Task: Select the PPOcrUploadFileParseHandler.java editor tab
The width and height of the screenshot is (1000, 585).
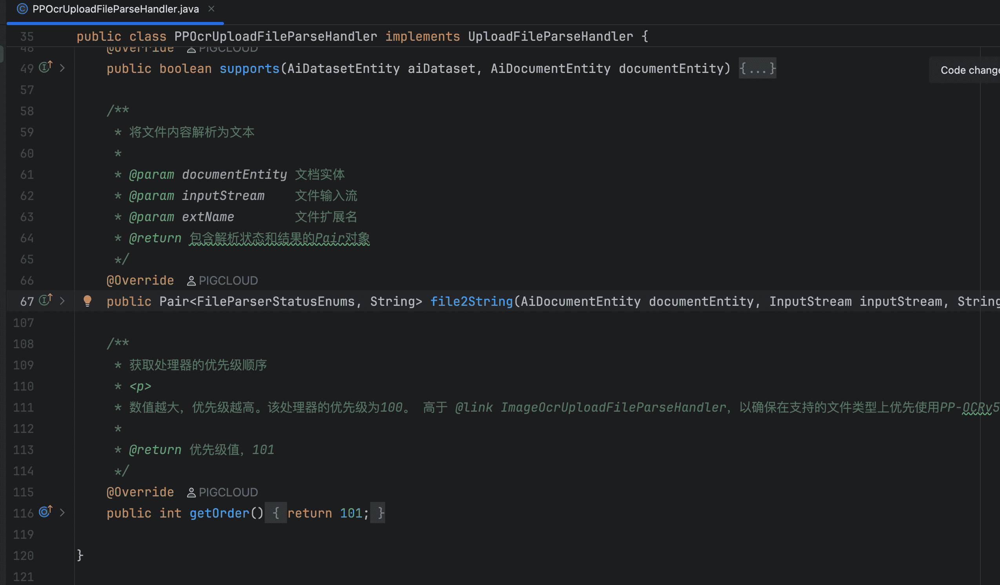Action: [x=115, y=9]
